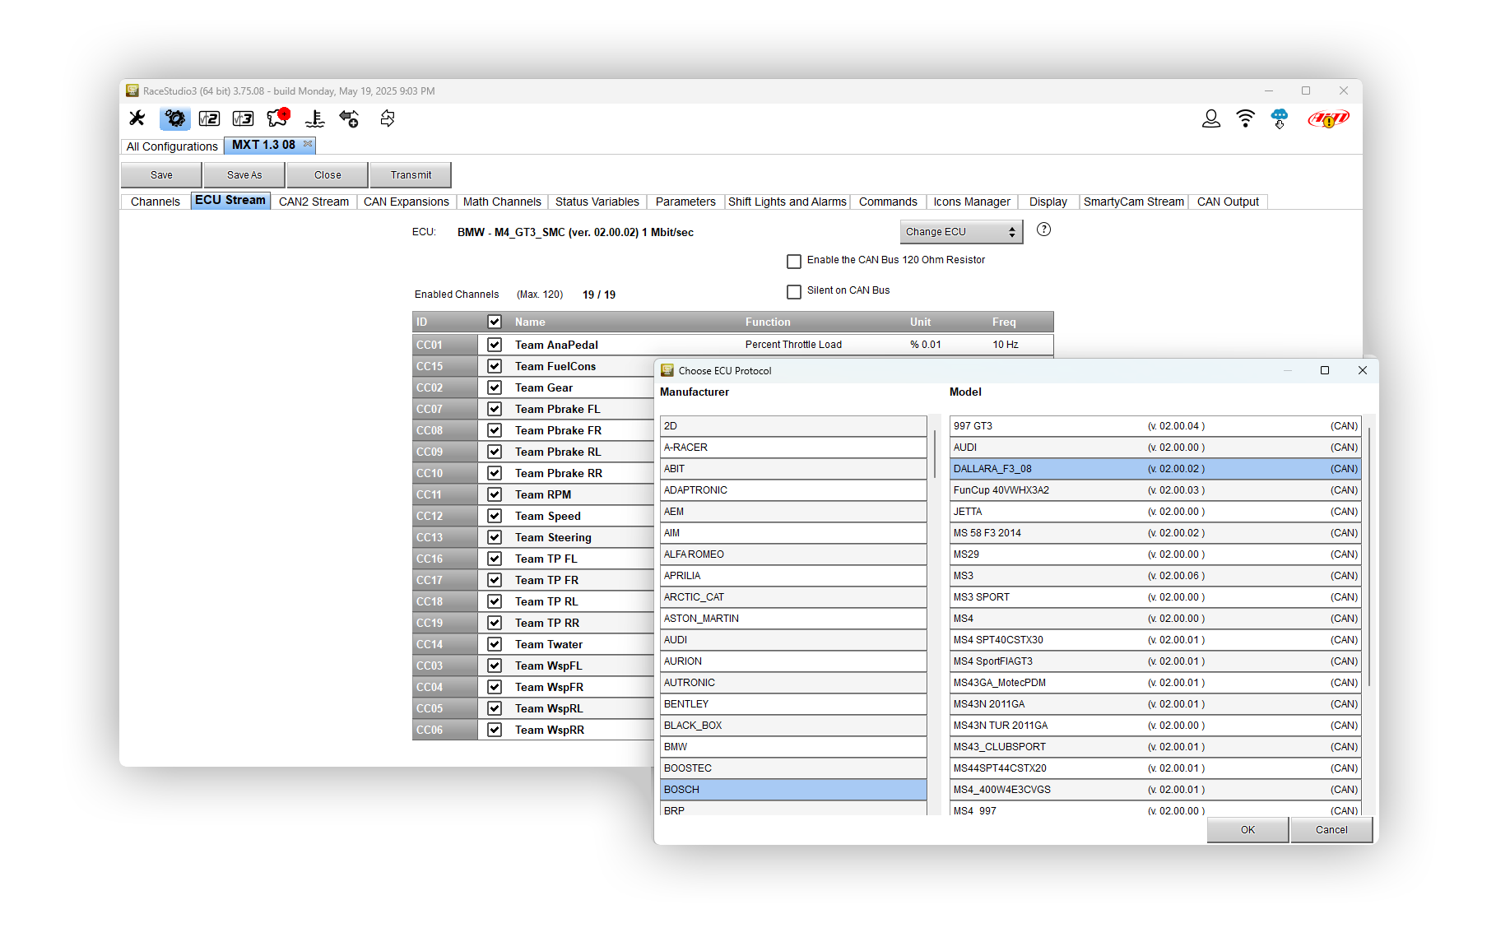
Task: Select BOSCH in Manufacturer list
Action: (793, 790)
